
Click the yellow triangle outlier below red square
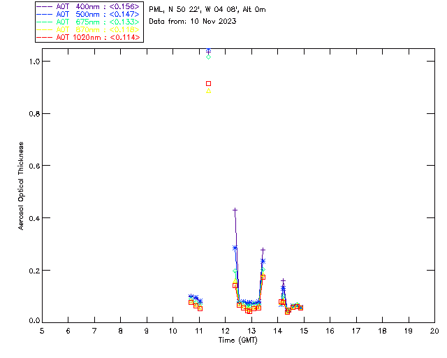[x=208, y=91]
